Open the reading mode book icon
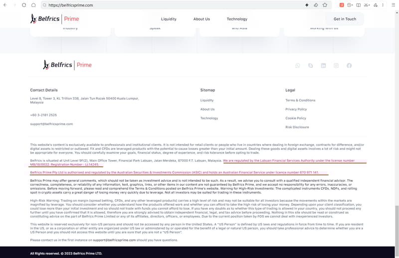Image resolution: width=399 pixels, height=258 pixels. (358, 5)
